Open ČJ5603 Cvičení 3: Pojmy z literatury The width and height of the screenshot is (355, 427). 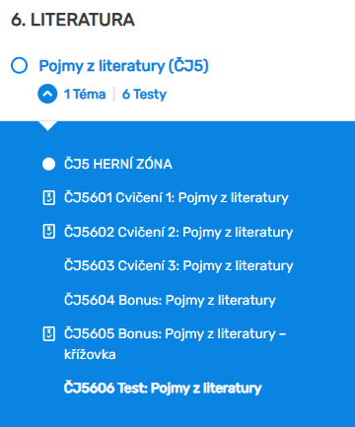tap(178, 265)
